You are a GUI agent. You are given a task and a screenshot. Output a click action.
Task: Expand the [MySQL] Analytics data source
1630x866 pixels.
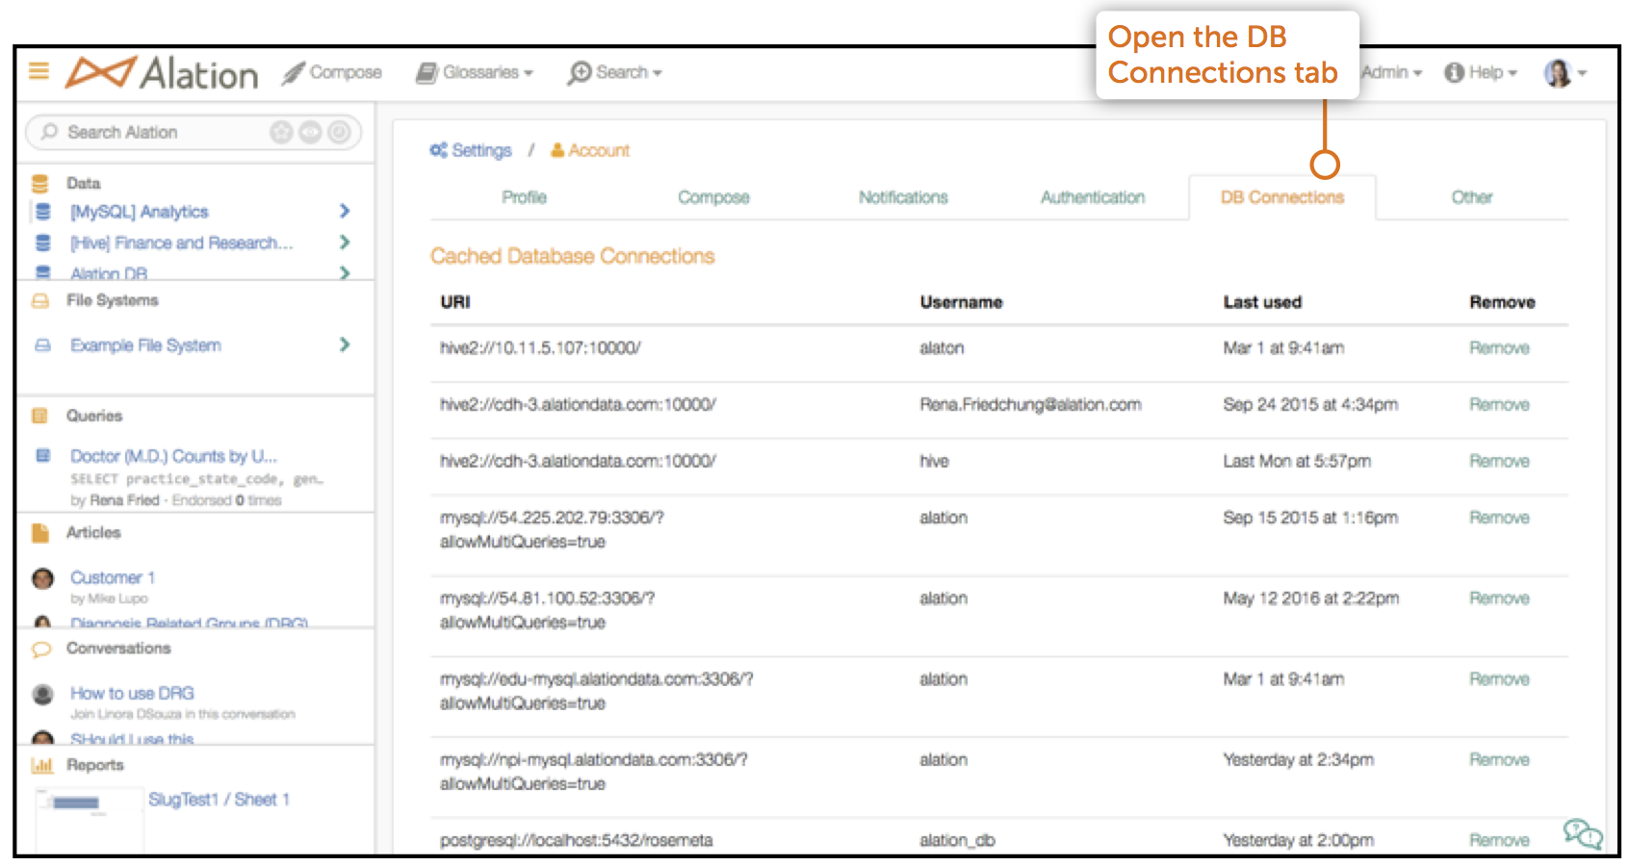[x=345, y=211]
